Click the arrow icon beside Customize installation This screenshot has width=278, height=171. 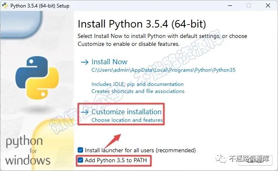tap(85, 112)
